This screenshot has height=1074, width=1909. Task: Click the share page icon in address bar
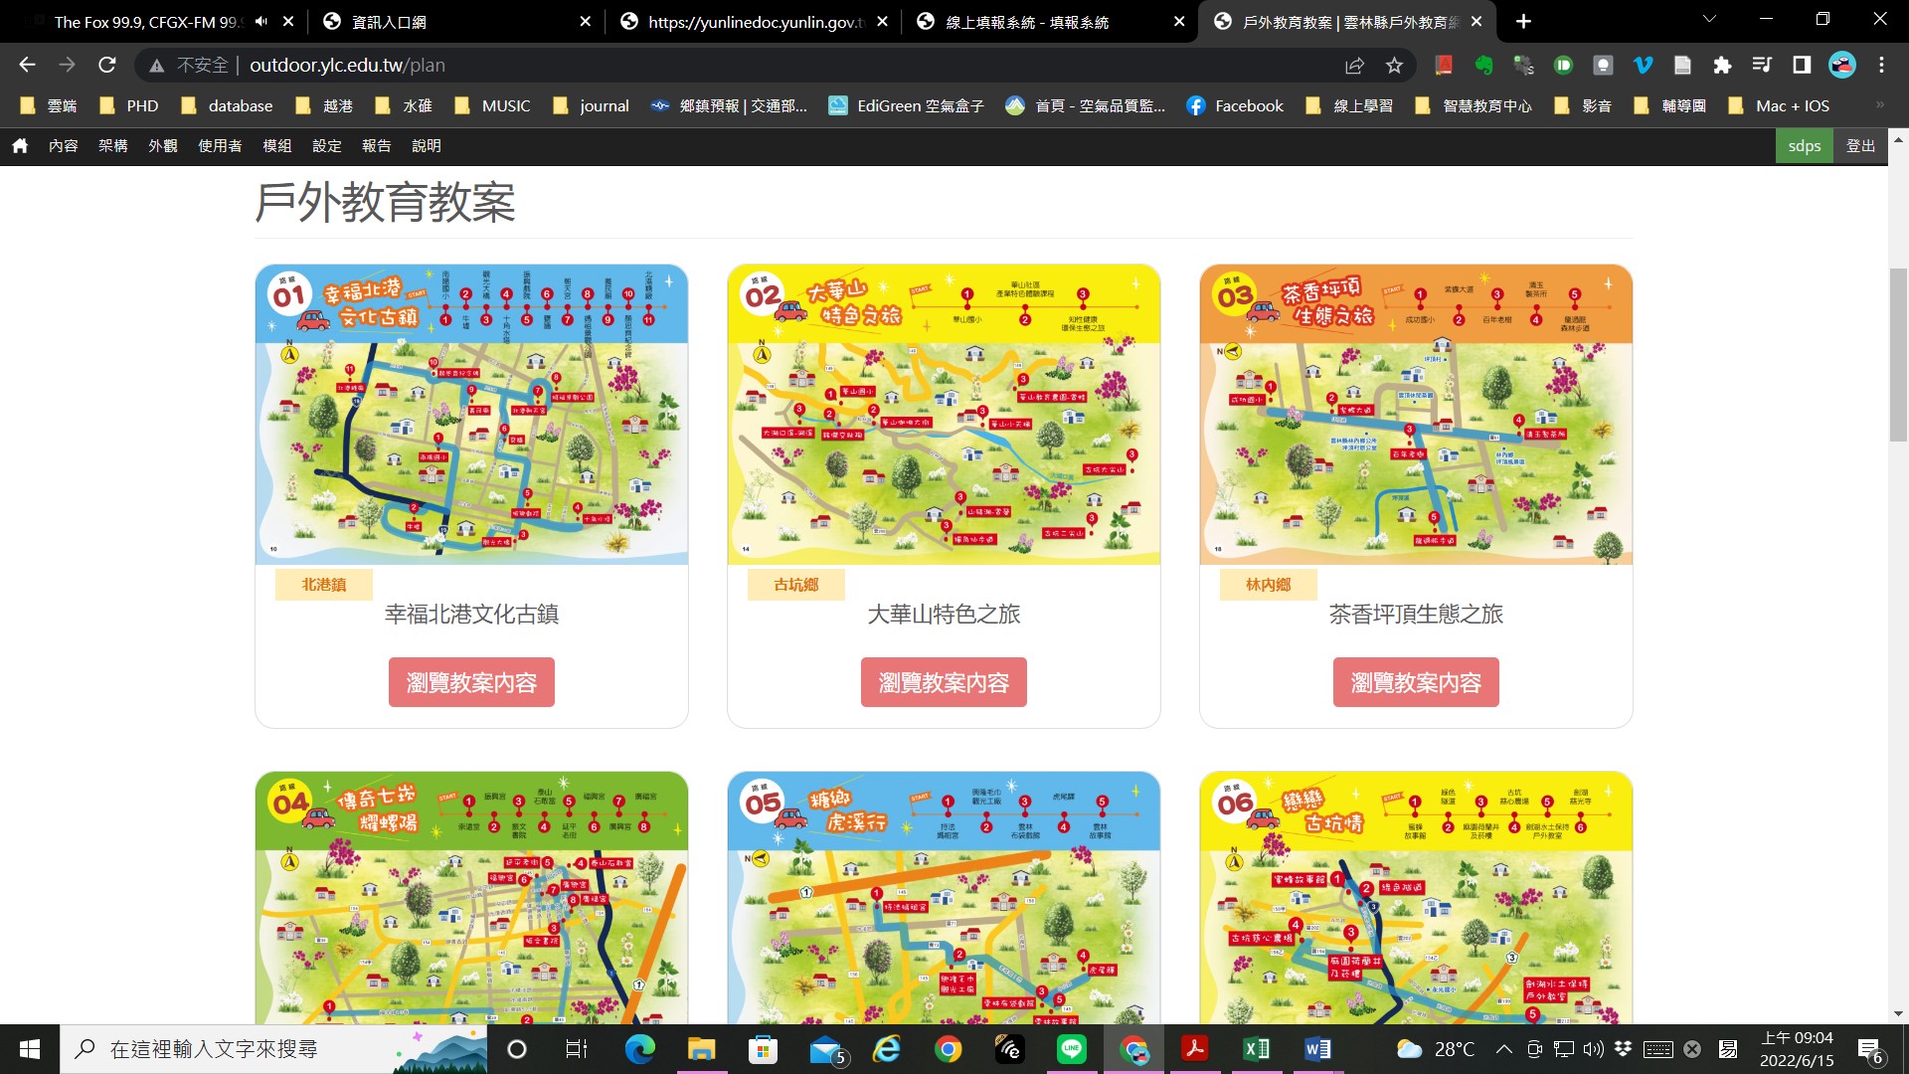click(1354, 66)
